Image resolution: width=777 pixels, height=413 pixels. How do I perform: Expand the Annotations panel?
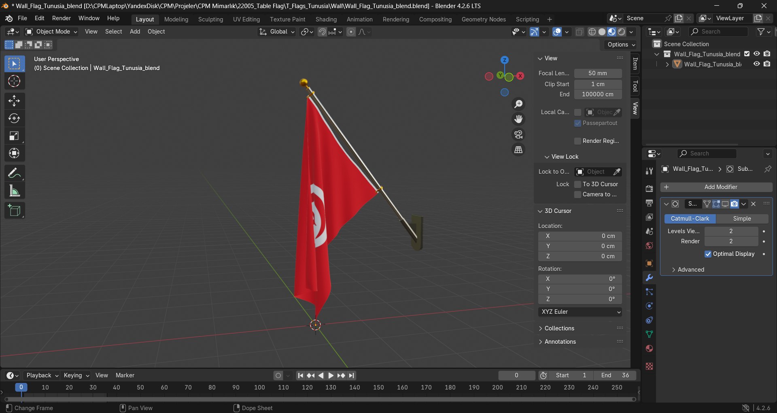[560, 342]
